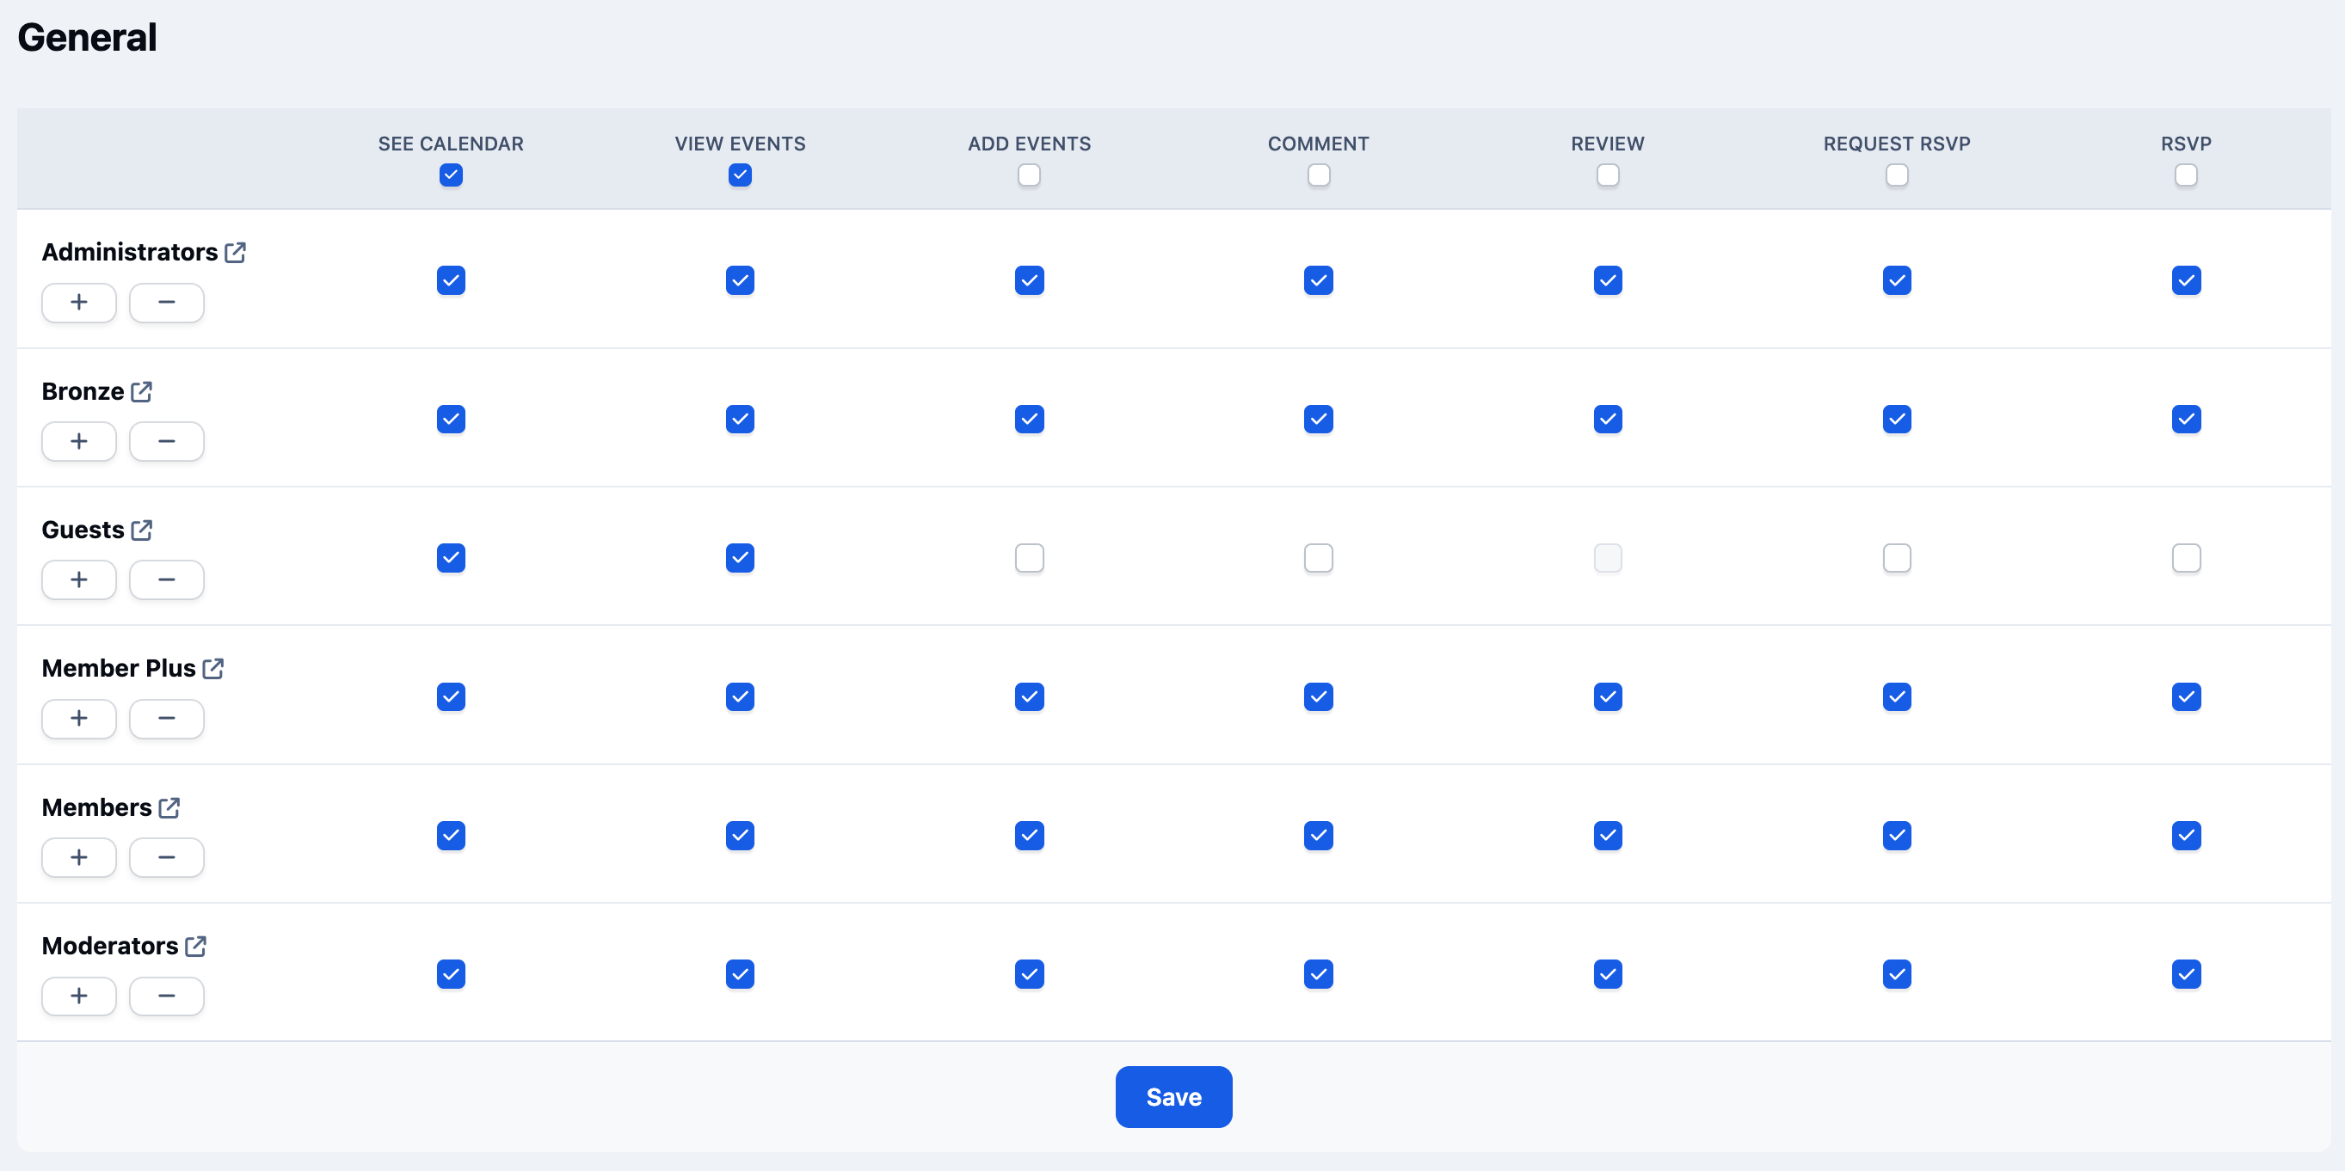Check the ADD EVENTS column header checkbox

pos(1029,175)
